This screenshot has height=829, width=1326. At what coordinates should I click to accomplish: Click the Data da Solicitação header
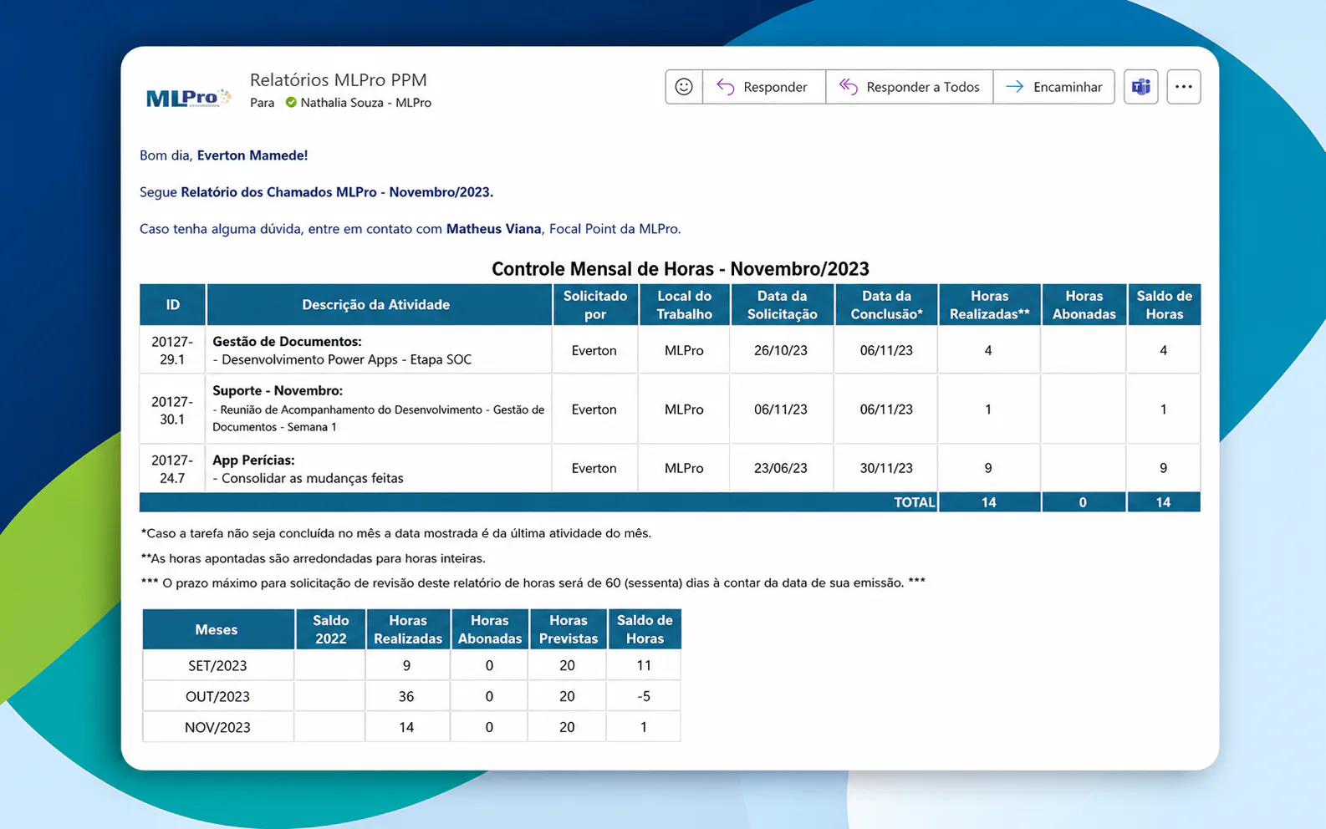(783, 305)
